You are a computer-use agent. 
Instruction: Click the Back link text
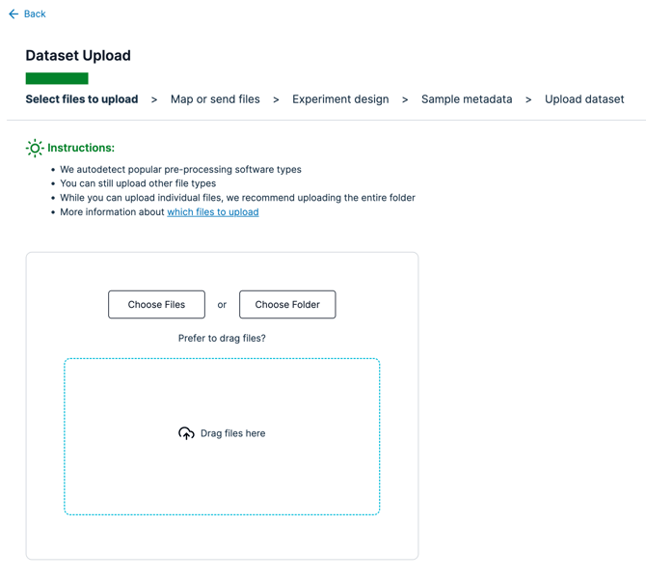(x=35, y=14)
